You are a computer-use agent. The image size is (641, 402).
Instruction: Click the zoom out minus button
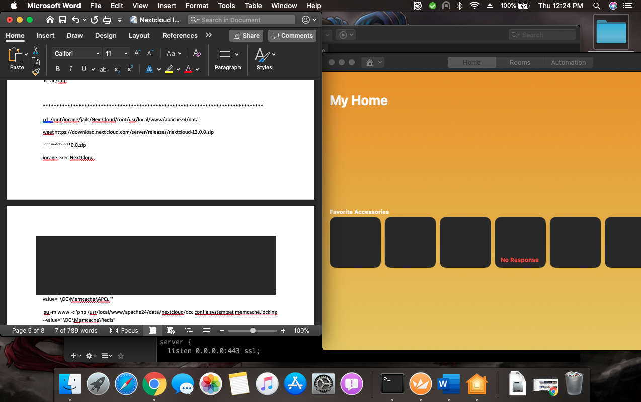point(222,331)
